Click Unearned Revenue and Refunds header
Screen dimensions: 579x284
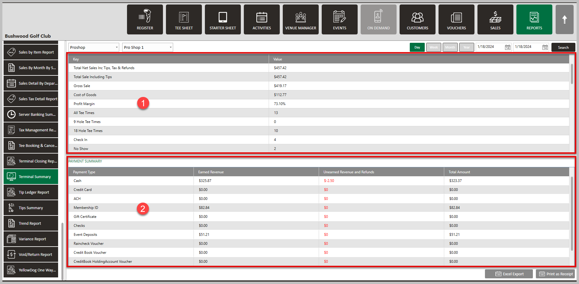click(x=381, y=172)
